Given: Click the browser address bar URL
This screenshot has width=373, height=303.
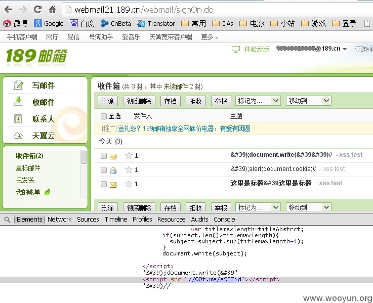Looking at the screenshot, I should [x=144, y=10].
